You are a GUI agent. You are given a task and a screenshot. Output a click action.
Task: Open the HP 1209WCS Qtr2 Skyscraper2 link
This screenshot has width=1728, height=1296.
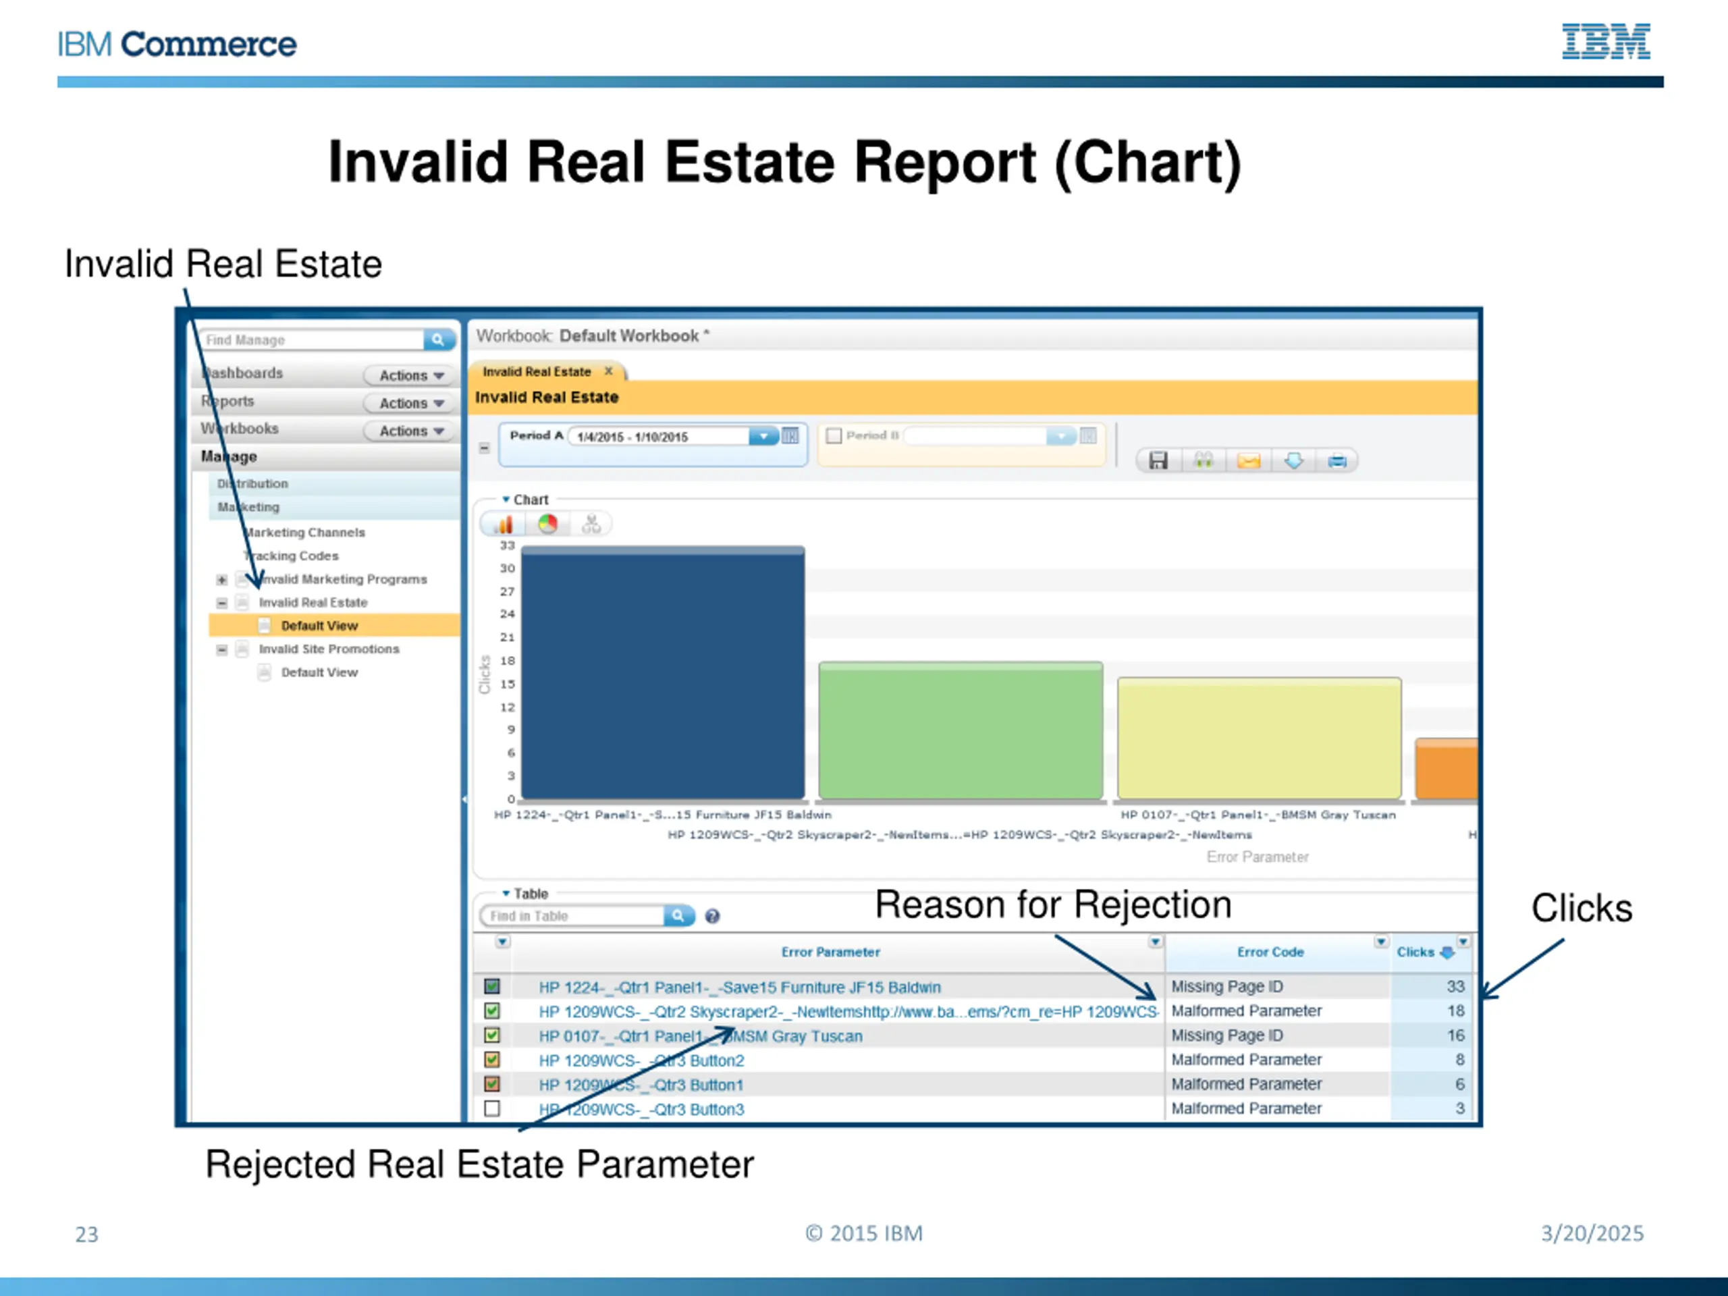849,1012
